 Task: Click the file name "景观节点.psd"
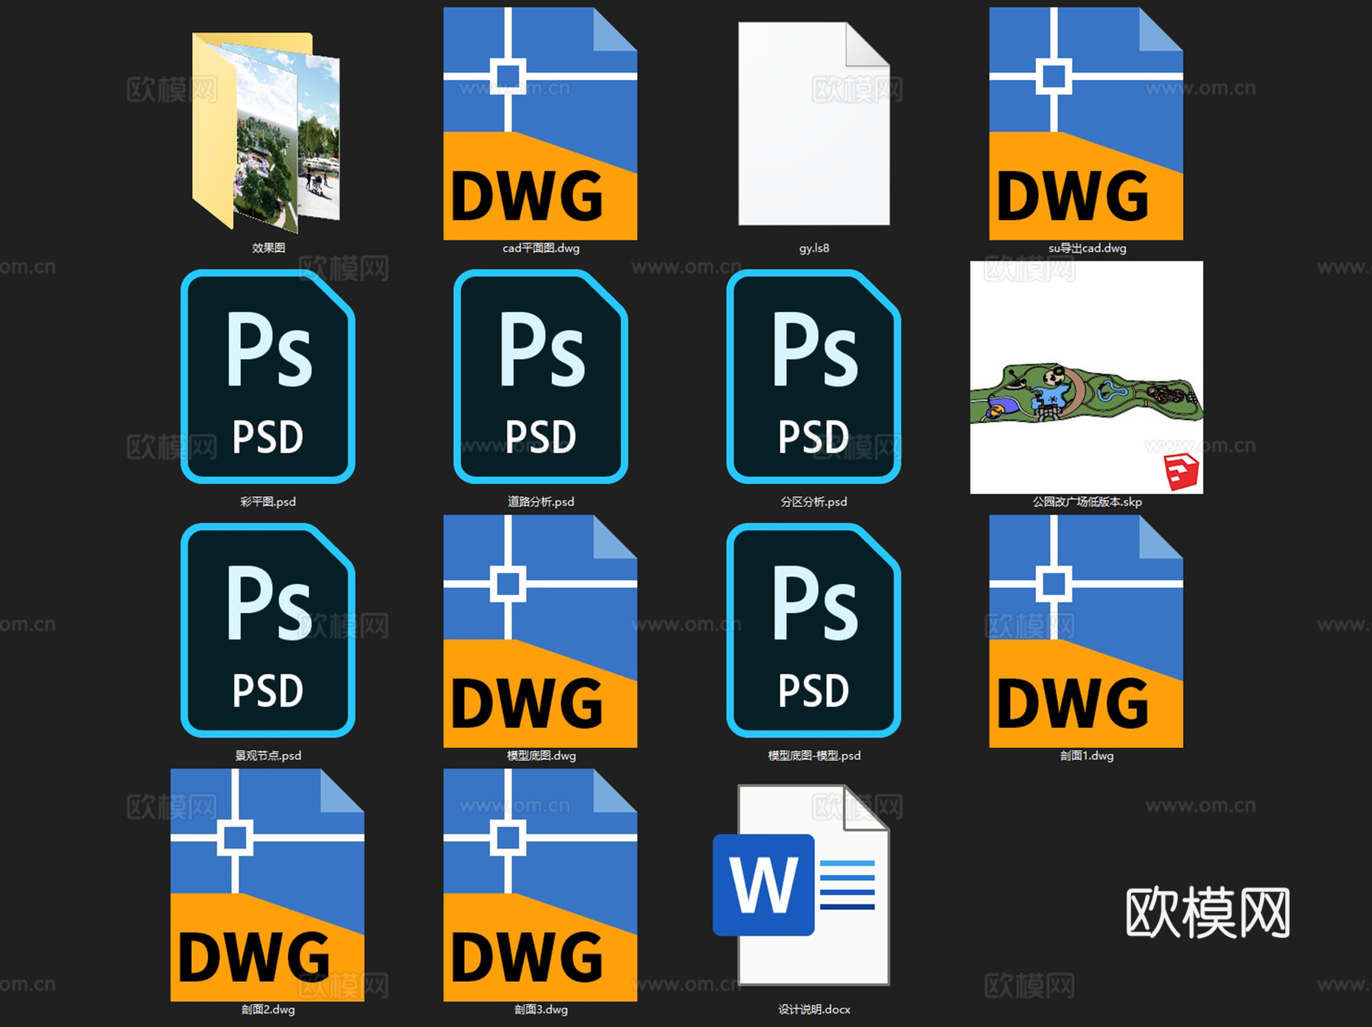(x=268, y=756)
